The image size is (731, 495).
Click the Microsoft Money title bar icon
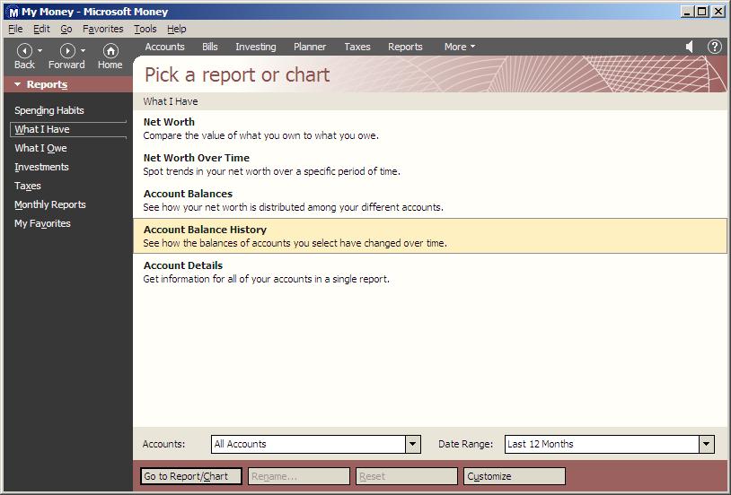tap(13, 13)
